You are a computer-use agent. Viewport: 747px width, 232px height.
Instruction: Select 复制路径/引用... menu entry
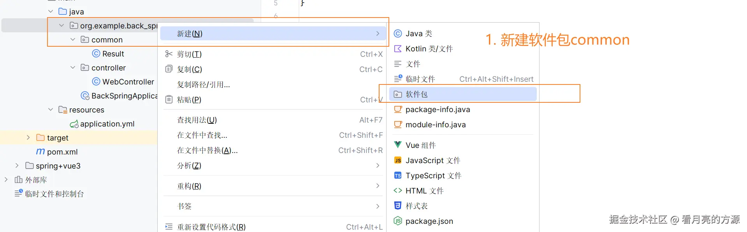point(204,84)
